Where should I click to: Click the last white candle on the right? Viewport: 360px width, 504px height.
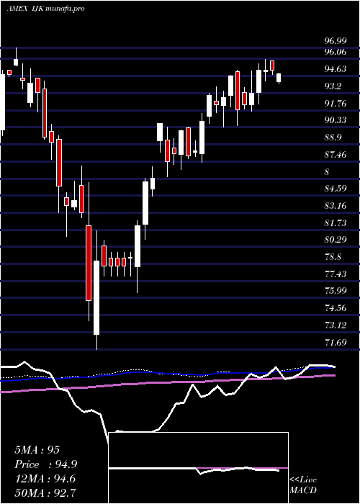point(279,78)
